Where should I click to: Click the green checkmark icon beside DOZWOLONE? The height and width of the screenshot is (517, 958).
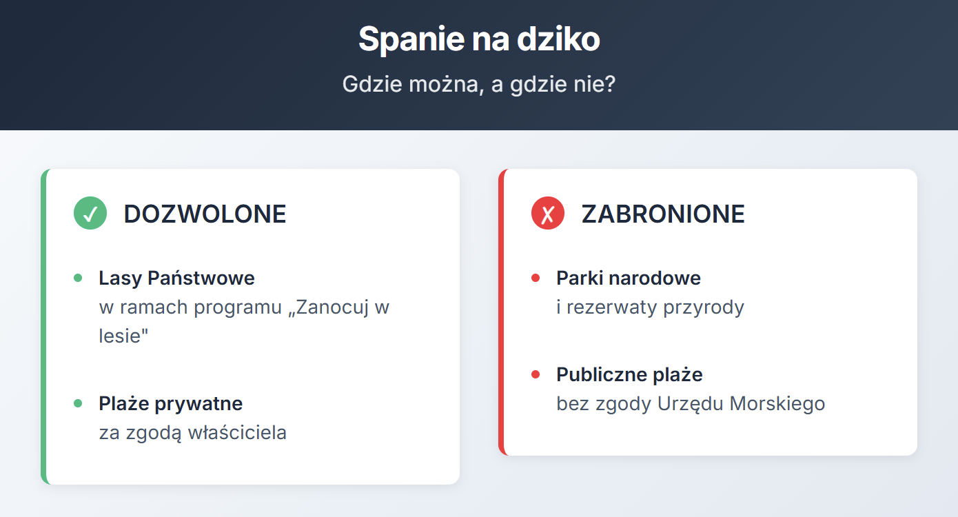point(90,213)
